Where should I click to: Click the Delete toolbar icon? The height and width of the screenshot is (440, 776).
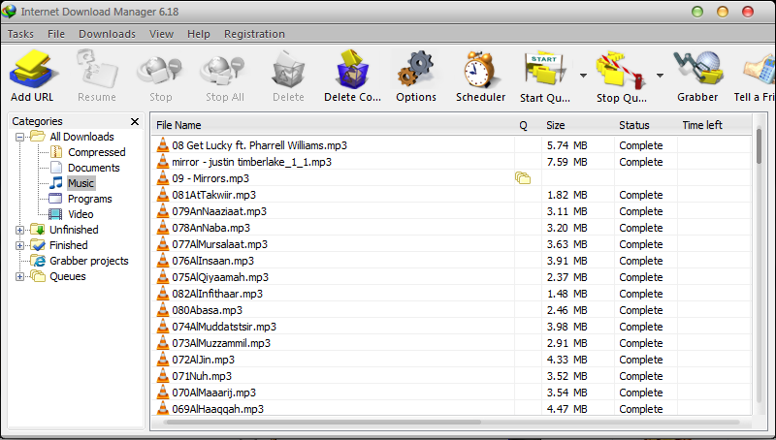click(288, 70)
